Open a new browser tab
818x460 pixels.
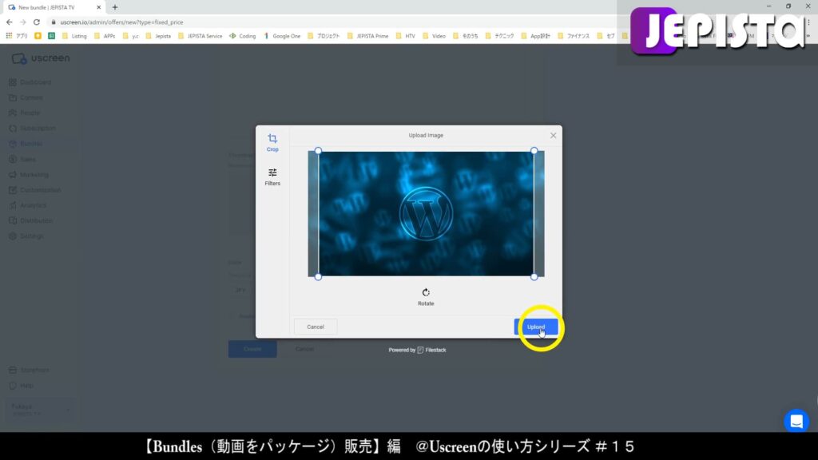click(x=115, y=7)
